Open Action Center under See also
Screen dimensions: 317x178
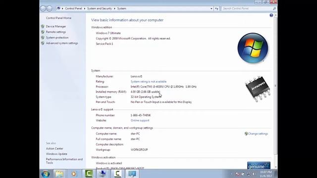coord(54,148)
